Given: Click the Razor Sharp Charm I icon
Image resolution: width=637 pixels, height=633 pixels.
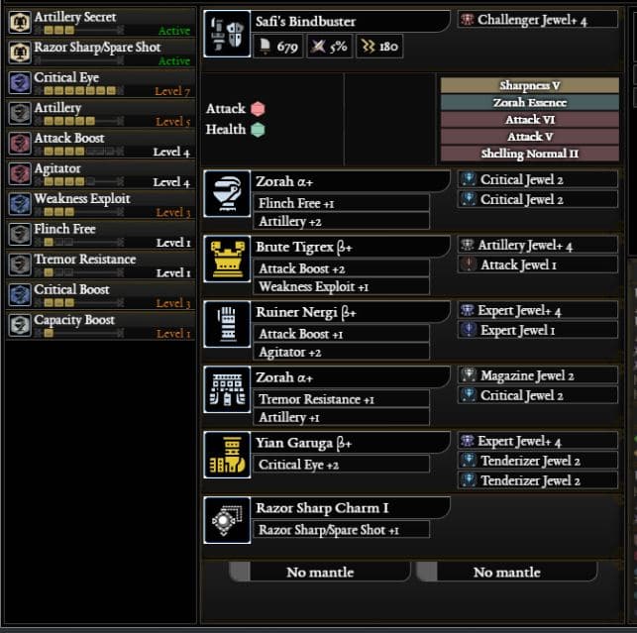Looking at the screenshot, I should tap(227, 520).
